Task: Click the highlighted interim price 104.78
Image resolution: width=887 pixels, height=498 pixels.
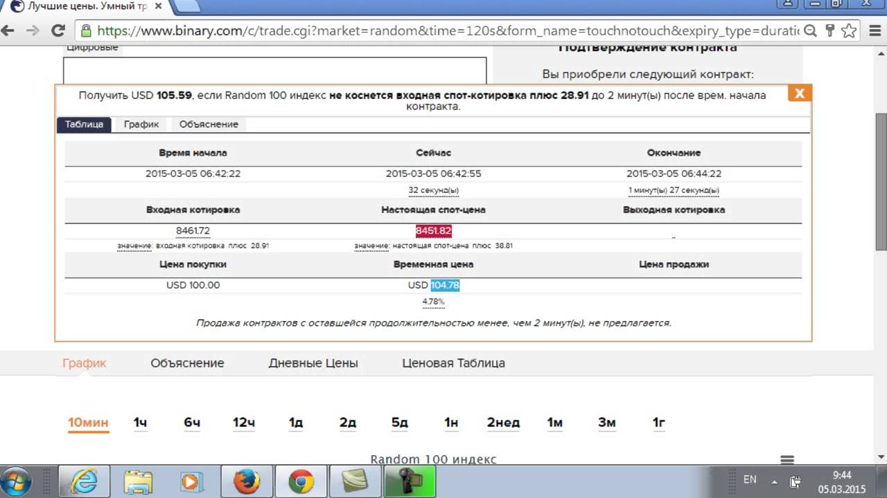Action: click(445, 285)
